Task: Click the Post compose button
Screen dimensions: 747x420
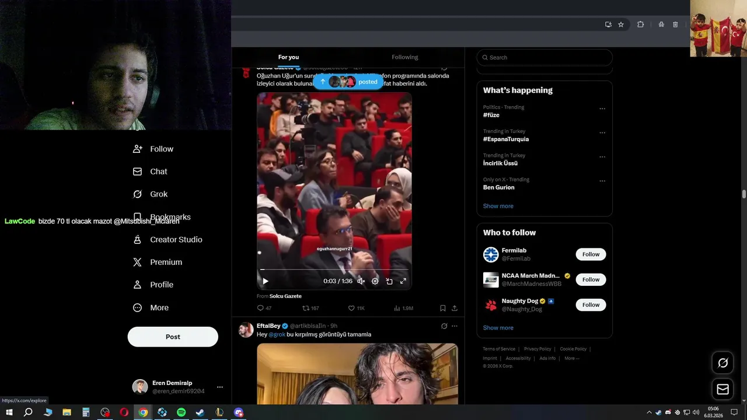Action: point(173,337)
